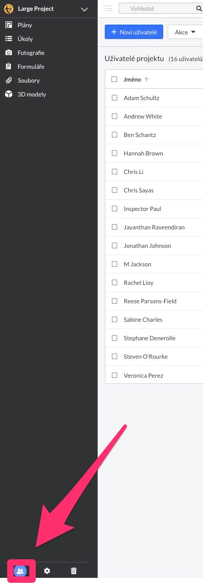Click the Fotografie camera icon
The image size is (203, 583).
click(9, 53)
